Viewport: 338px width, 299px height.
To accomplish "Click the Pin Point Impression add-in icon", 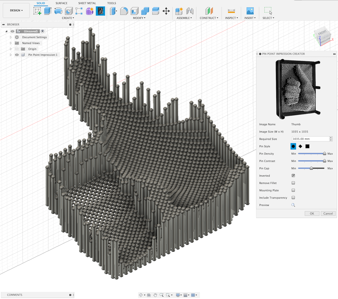I will click(x=100, y=11).
